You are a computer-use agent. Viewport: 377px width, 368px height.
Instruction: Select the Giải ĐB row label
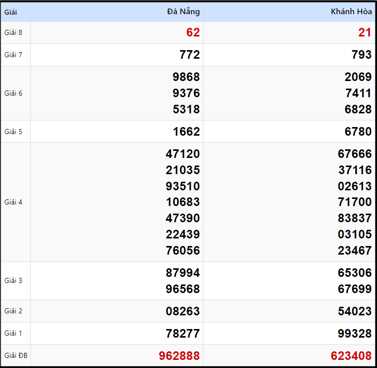pyautogui.click(x=16, y=356)
